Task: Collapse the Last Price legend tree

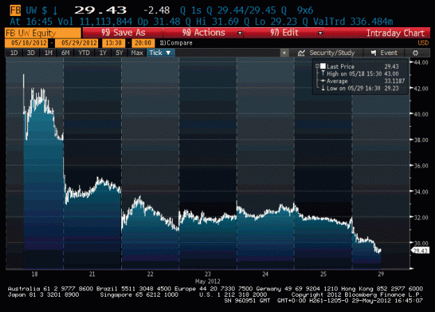Action: (317, 66)
